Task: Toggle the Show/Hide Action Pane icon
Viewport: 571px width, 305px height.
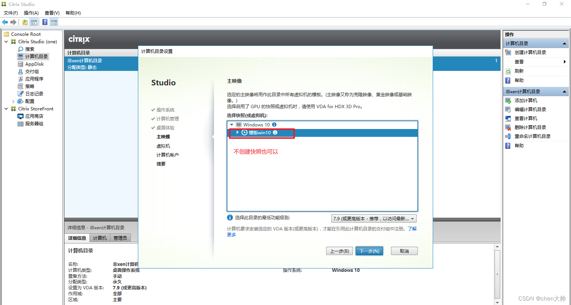Action: pyautogui.click(x=54, y=22)
